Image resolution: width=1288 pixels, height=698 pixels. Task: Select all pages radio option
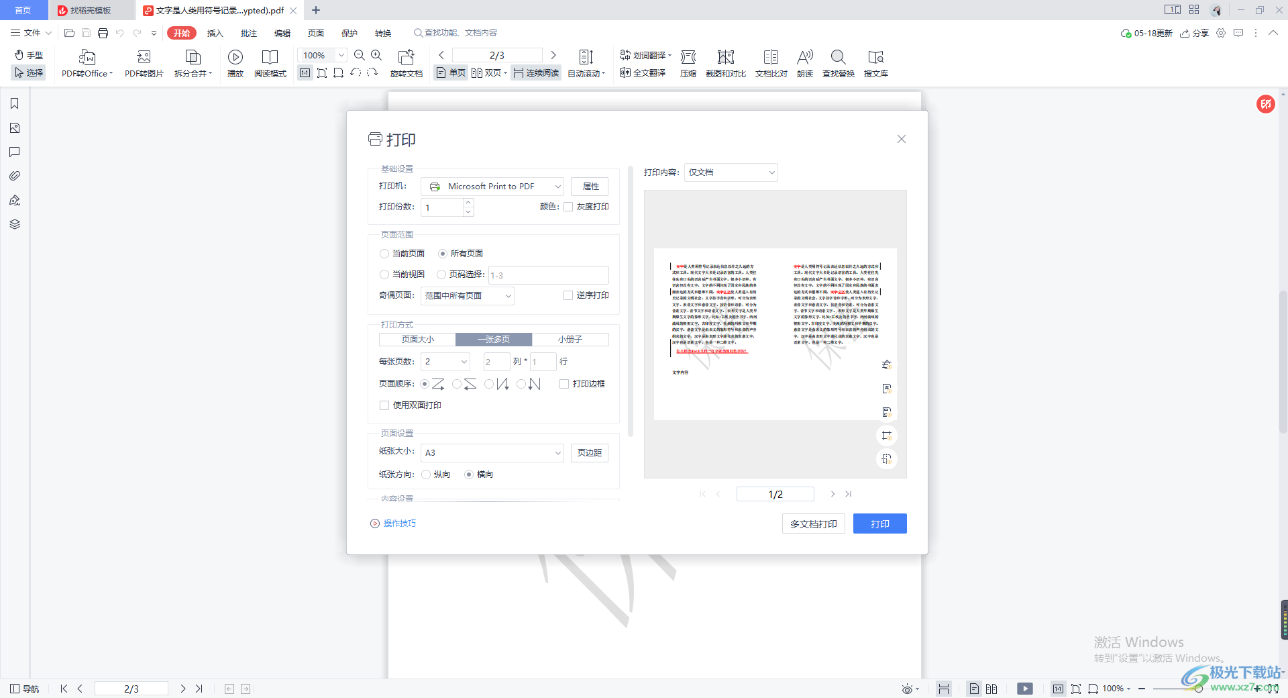tap(443, 254)
